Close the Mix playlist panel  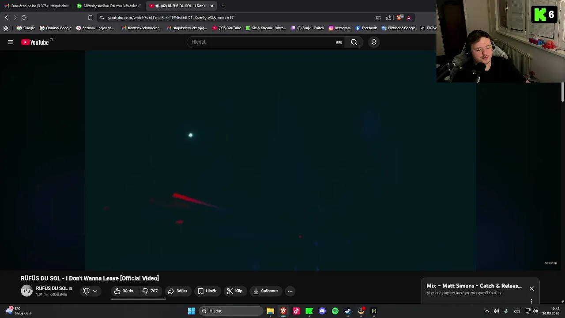532,288
